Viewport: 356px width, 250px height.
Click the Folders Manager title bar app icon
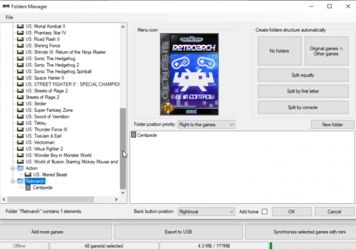tap(6, 6)
